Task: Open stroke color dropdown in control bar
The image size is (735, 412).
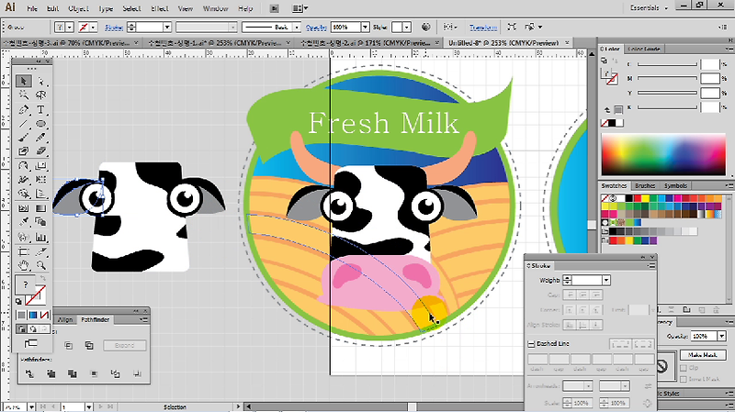Action: [94, 28]
